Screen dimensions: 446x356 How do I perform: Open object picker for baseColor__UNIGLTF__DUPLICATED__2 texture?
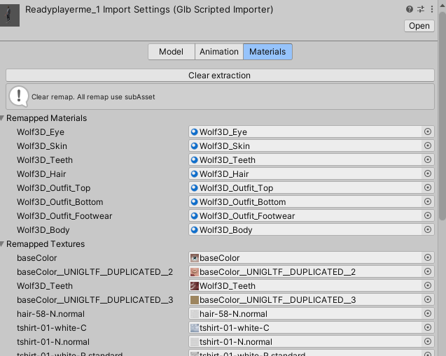pyautogui.click(x=428, y=271)
